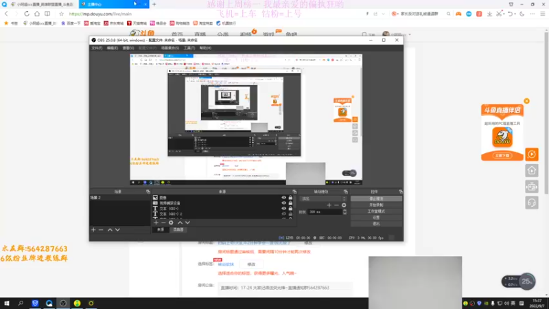Open the 帮助(H) menu in OBS

pyautogui.click(x=205, y=48)
